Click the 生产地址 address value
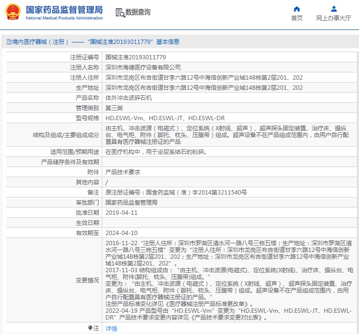Screen dimensions: 359x334 click(x=204, y=87)
